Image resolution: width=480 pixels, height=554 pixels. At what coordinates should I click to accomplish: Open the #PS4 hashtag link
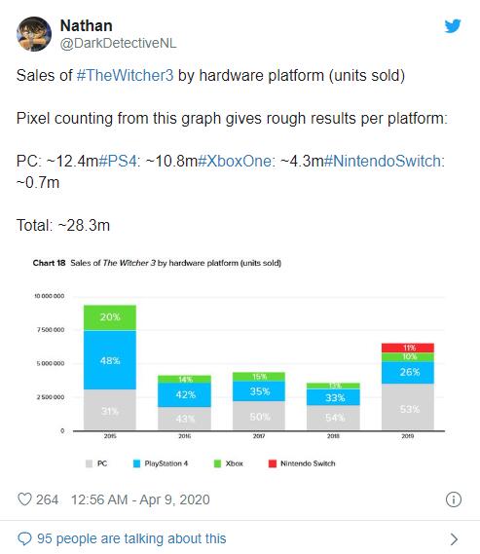pyautogui.click(x=118, y=161)
